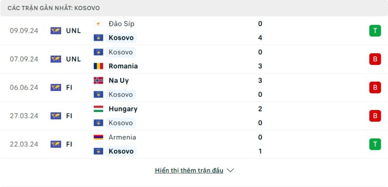Click the red B badge for Romania match

point(375,59)
